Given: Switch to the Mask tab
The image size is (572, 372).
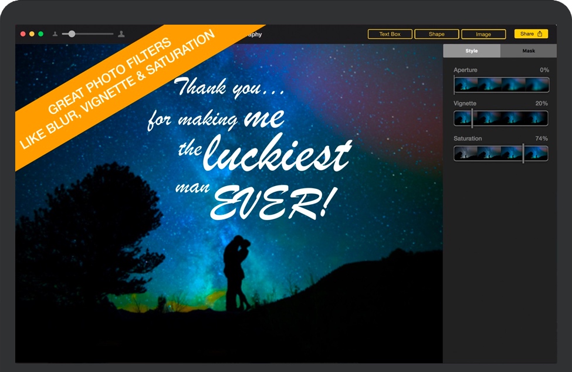Looking at the screenshot, I should pyautogui.click(x=529, y=50).
